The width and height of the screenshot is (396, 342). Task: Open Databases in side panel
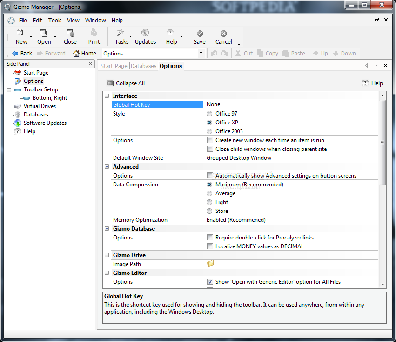tap(36, 114)
